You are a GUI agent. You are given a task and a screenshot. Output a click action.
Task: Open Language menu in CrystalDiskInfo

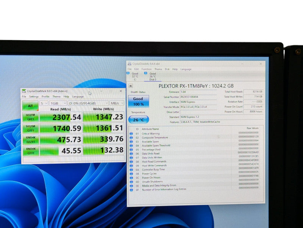tap(186, 69)
